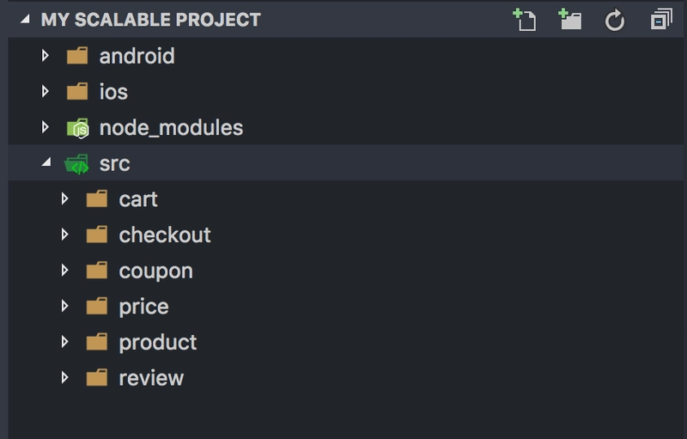The width and height of the screenshot is (687, 439).
Task: Select the product folder label
Action: (158, 343)
